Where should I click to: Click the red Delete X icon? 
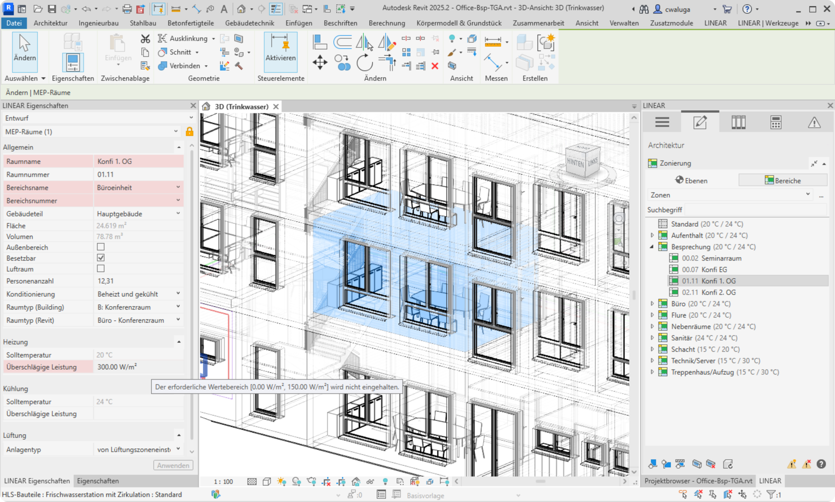(x=435, y=66)
